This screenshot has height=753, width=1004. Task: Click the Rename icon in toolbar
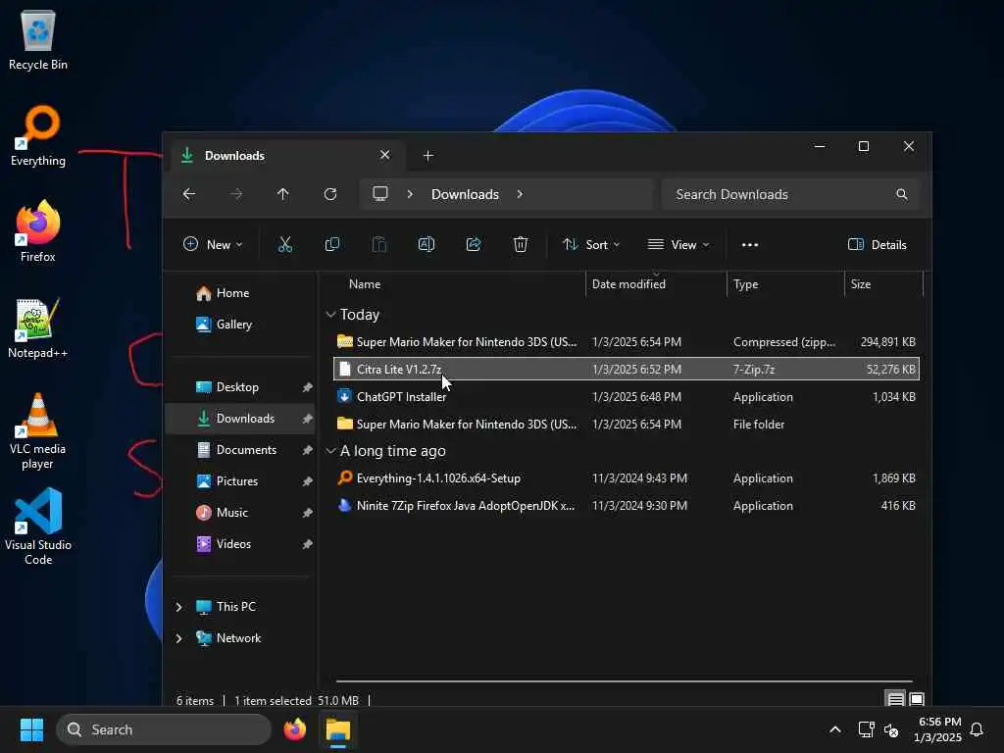pos(426,244)
